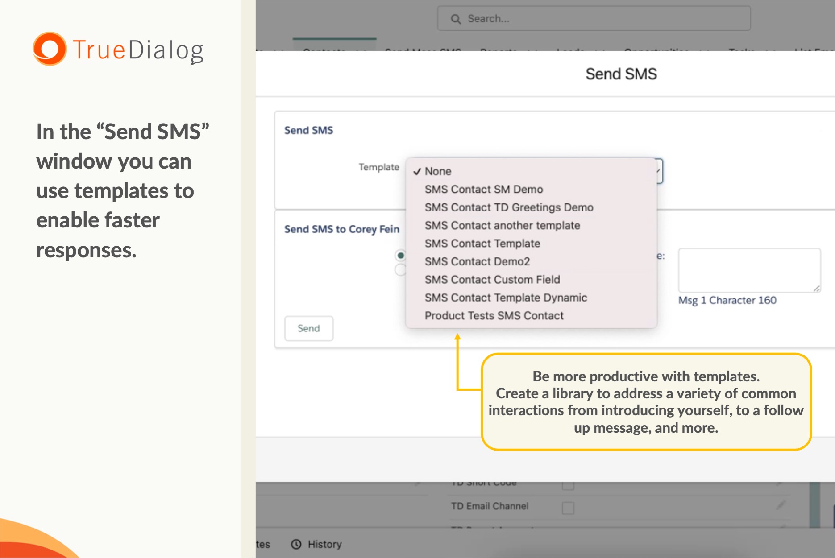
Task: Choose SMS Contact Custom Field template
Action: (492, 280)
